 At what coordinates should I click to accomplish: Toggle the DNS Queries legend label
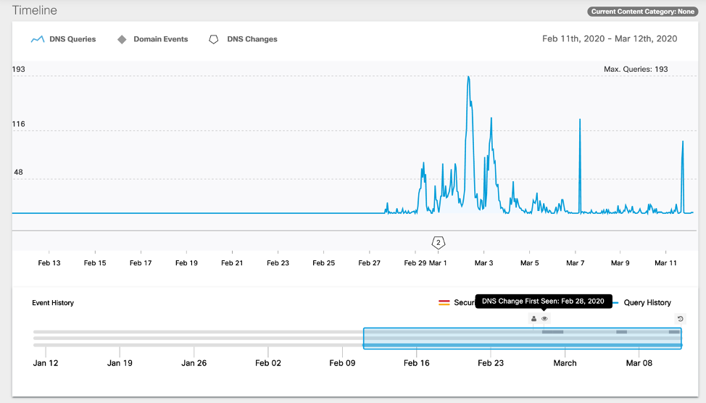tap(72, 39)
